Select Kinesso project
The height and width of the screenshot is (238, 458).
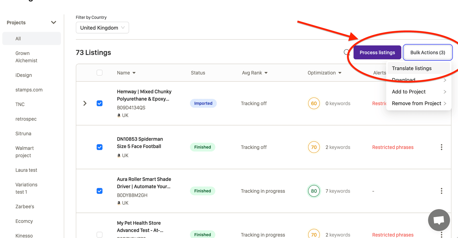[x=24, y=235]
